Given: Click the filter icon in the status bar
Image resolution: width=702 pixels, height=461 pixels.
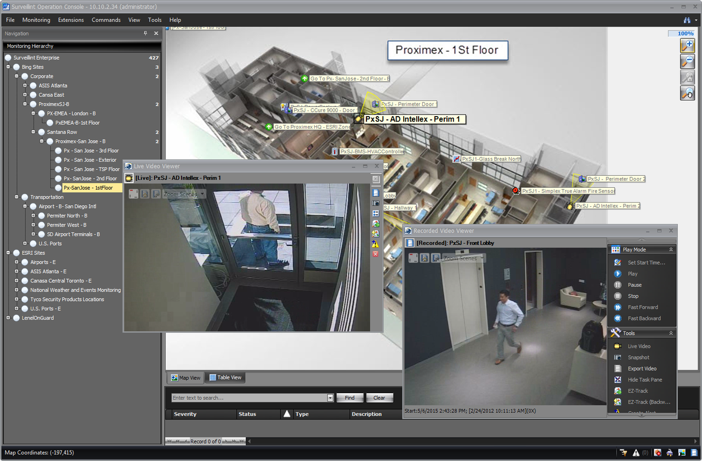Looking at the screenshot, I should [x=623, y=453].
